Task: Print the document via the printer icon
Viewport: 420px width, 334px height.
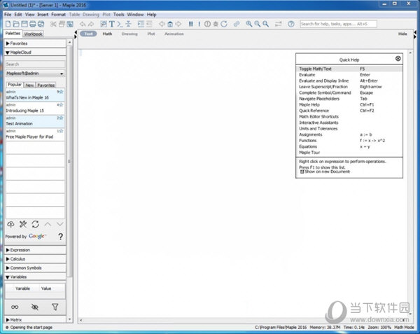Action: (32, 24)
